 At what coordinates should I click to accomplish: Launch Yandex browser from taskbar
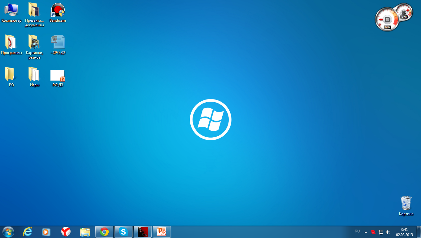[x=66, y=231]
